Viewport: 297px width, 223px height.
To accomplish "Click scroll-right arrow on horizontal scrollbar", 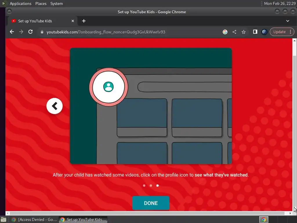I will point(290,213).
